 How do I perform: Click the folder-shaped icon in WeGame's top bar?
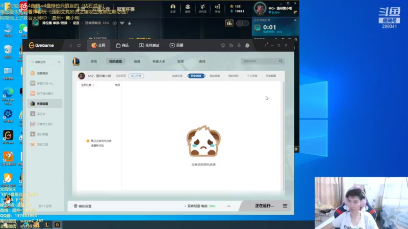231,45
